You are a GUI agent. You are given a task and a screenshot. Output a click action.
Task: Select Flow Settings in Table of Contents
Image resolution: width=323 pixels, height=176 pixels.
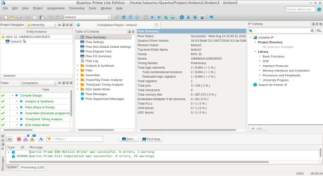pos(95,42)
